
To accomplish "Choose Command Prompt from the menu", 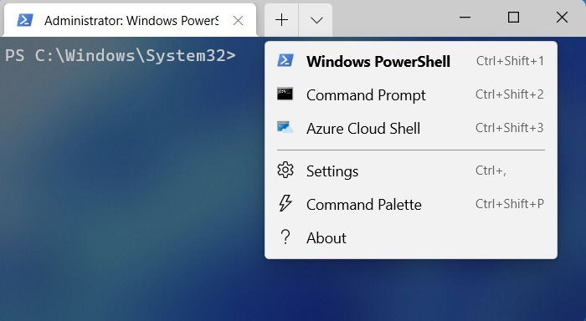I will click(x=411, y=94).
